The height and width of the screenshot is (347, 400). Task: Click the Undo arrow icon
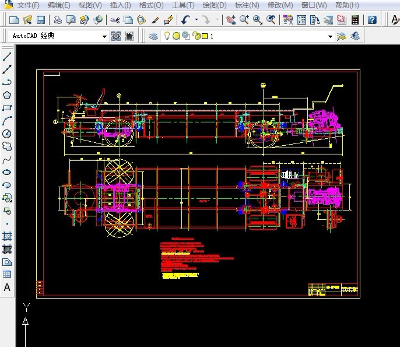click(185, 20)
